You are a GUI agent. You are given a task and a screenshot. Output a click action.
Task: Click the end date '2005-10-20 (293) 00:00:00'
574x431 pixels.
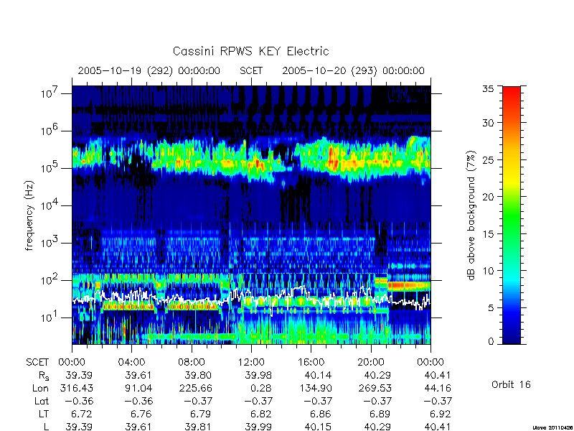point(353,70)
